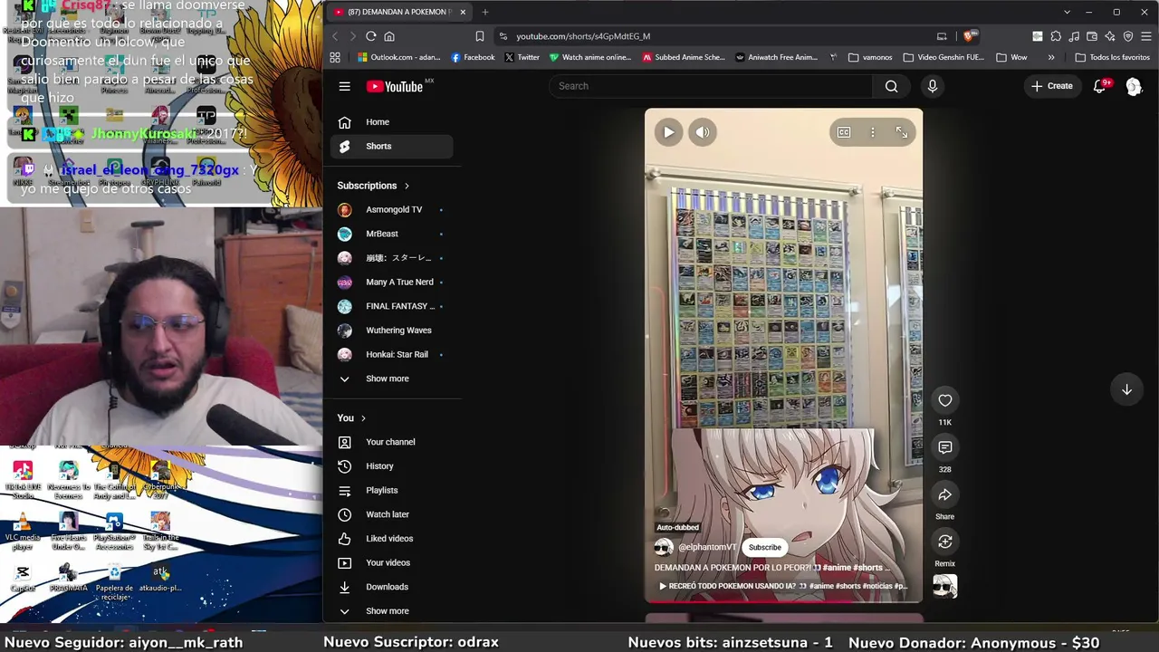Show hidden bookmarks with the double chevron

coord(1050,57)
